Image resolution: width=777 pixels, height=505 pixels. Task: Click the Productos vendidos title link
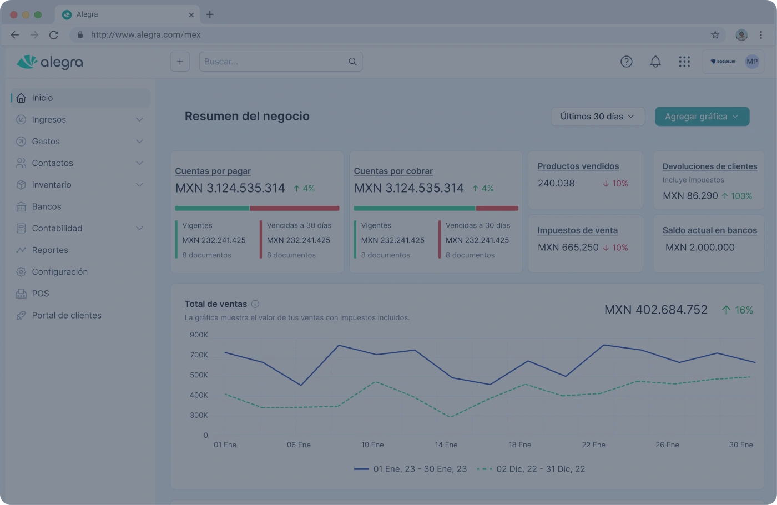(x=578, y=166)
